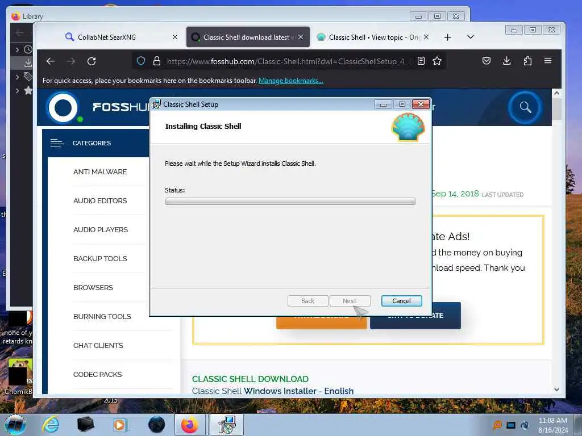Switch to Firefox taskbar button

(190, 425)
